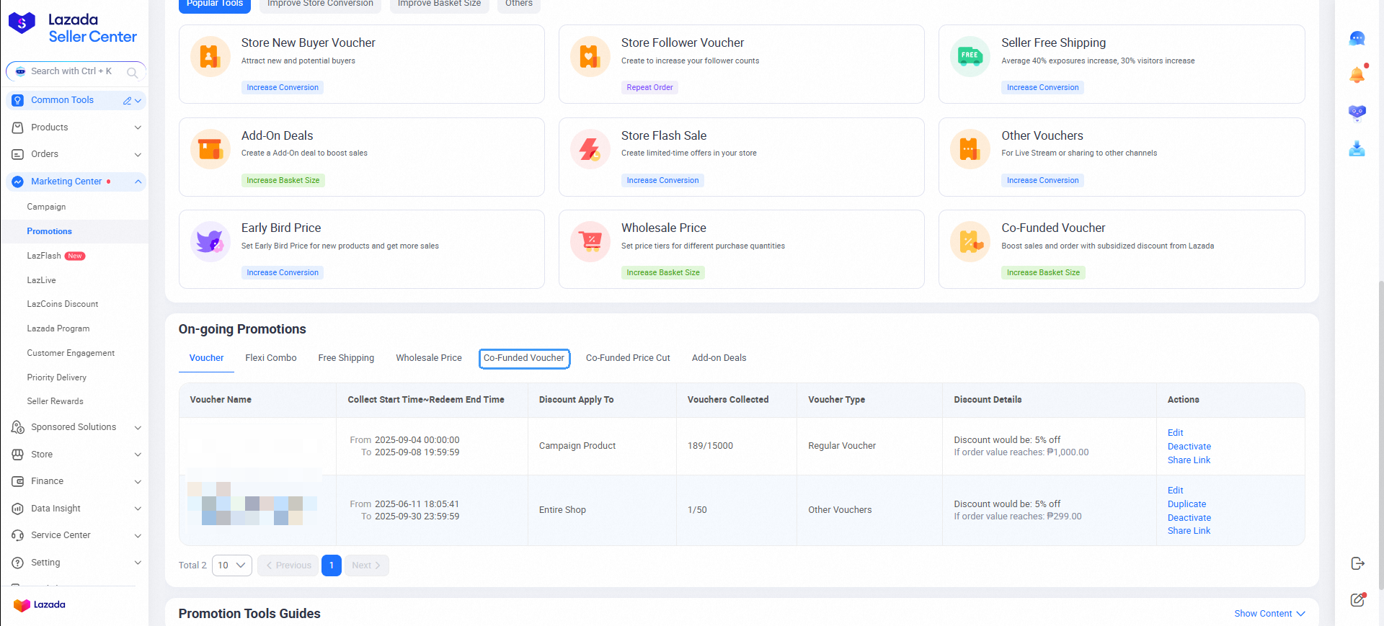
Task: Switch to the Flexi Combo tab
Action: pyautogui.click(x=271, y=358)
